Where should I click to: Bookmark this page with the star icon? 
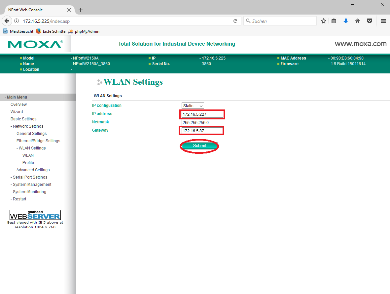point(324,21)
